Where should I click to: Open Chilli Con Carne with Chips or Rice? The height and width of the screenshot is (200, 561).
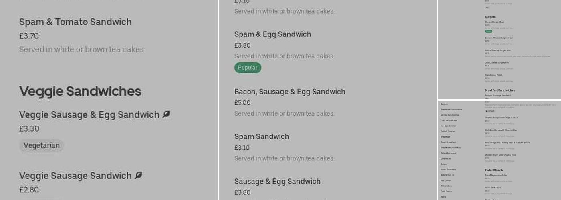tap(501, 130)
